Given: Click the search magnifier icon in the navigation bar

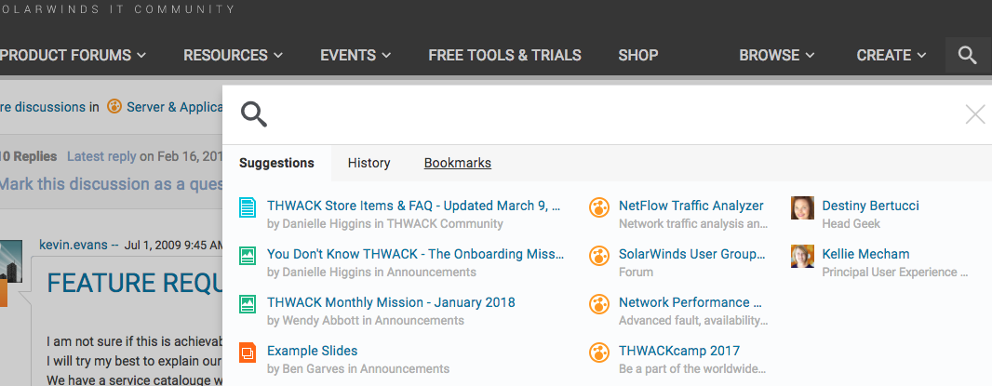Looking at the screenshot, I should tap(967, 55).
